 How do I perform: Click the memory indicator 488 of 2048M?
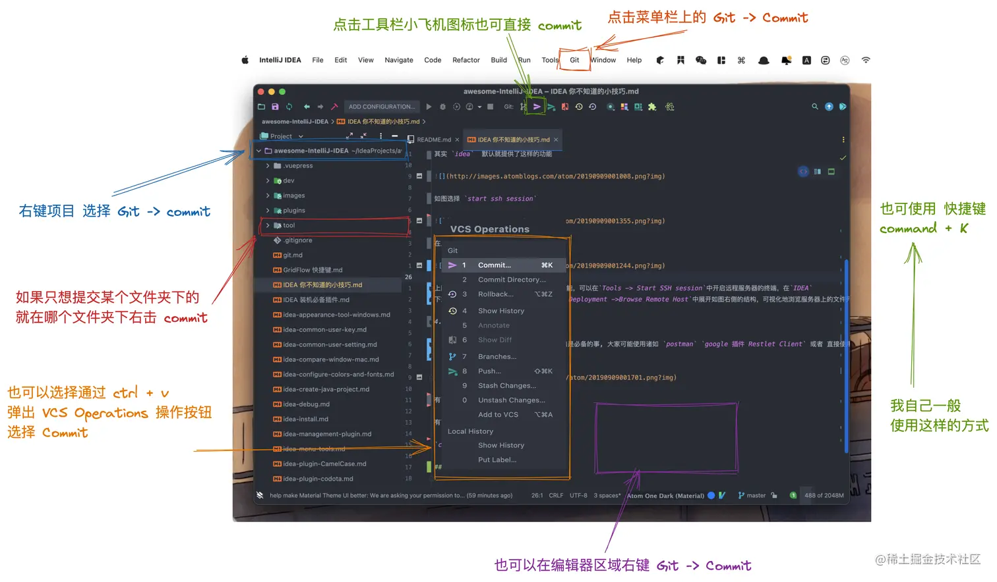[824, 495]
